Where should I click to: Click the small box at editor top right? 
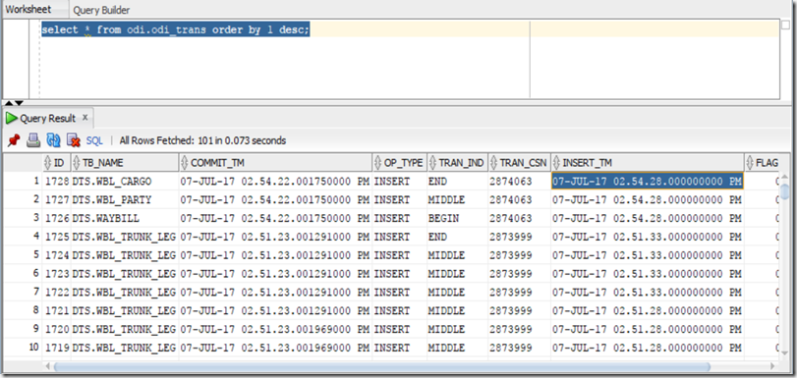coord(786,26)
